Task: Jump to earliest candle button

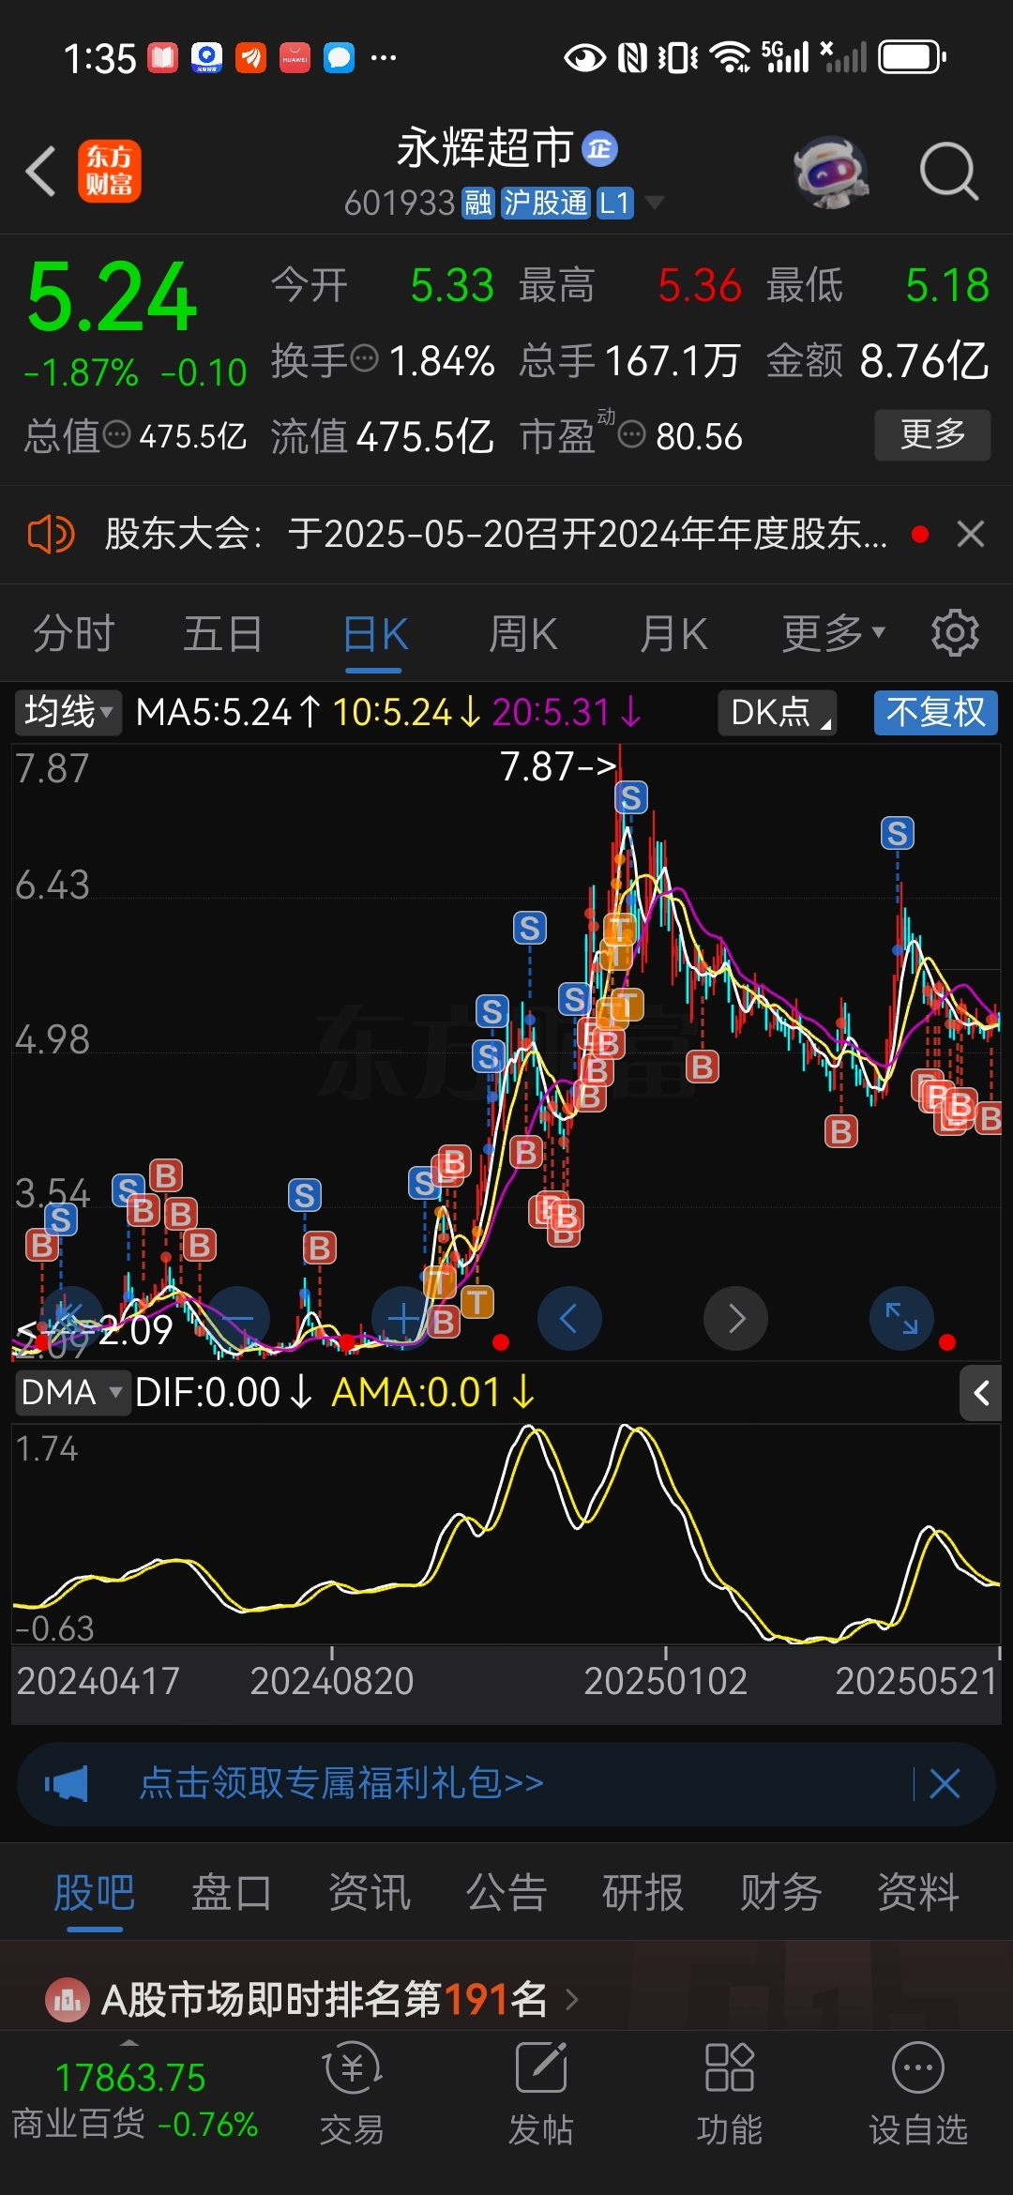Action: (x=71, y=1319)
